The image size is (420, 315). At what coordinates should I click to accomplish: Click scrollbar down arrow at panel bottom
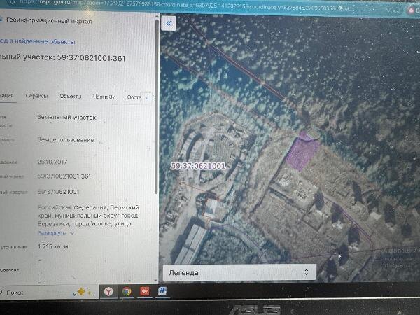tap(156, 280)
